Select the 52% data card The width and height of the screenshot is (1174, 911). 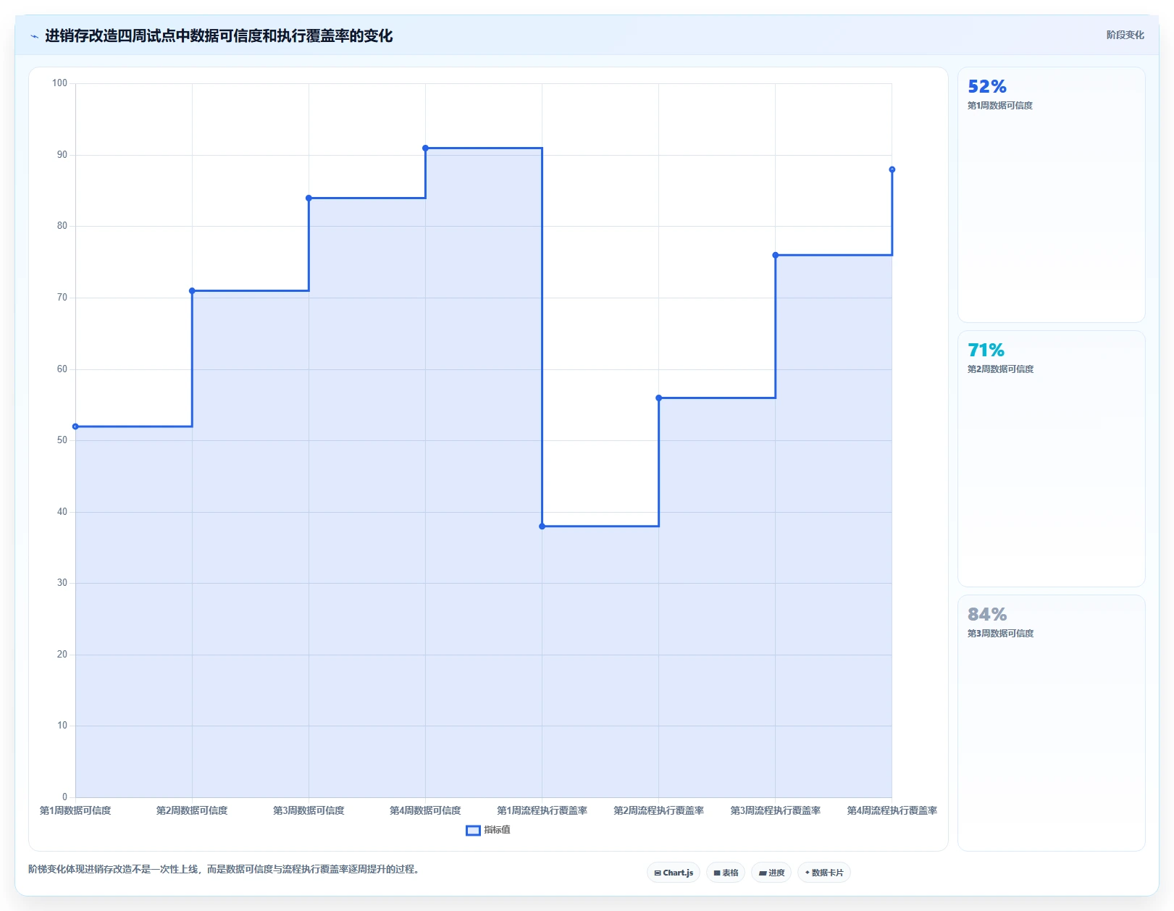tap(1052, 195)
